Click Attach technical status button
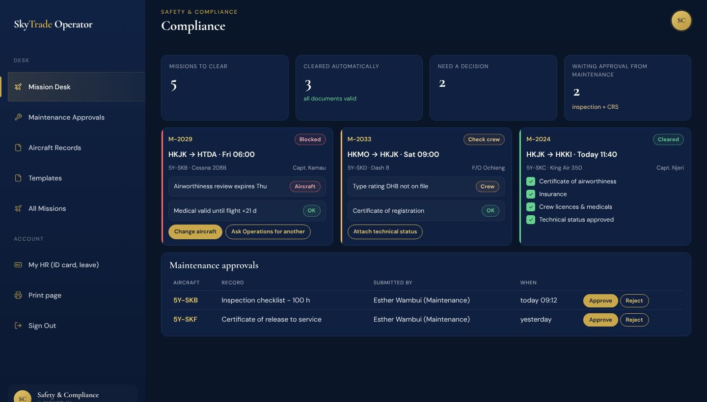This screenshot has width=707, height=402. pyautogui.click(x=385, y=232)
